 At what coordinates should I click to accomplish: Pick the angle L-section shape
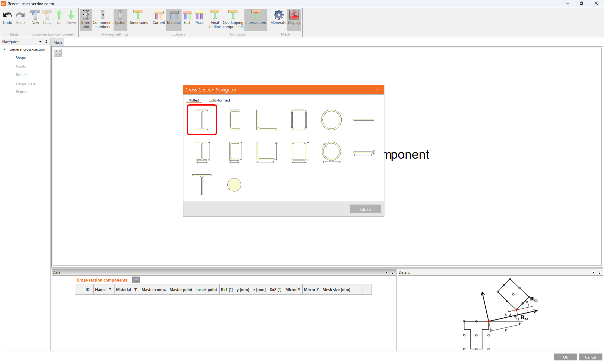click(266, 120)
